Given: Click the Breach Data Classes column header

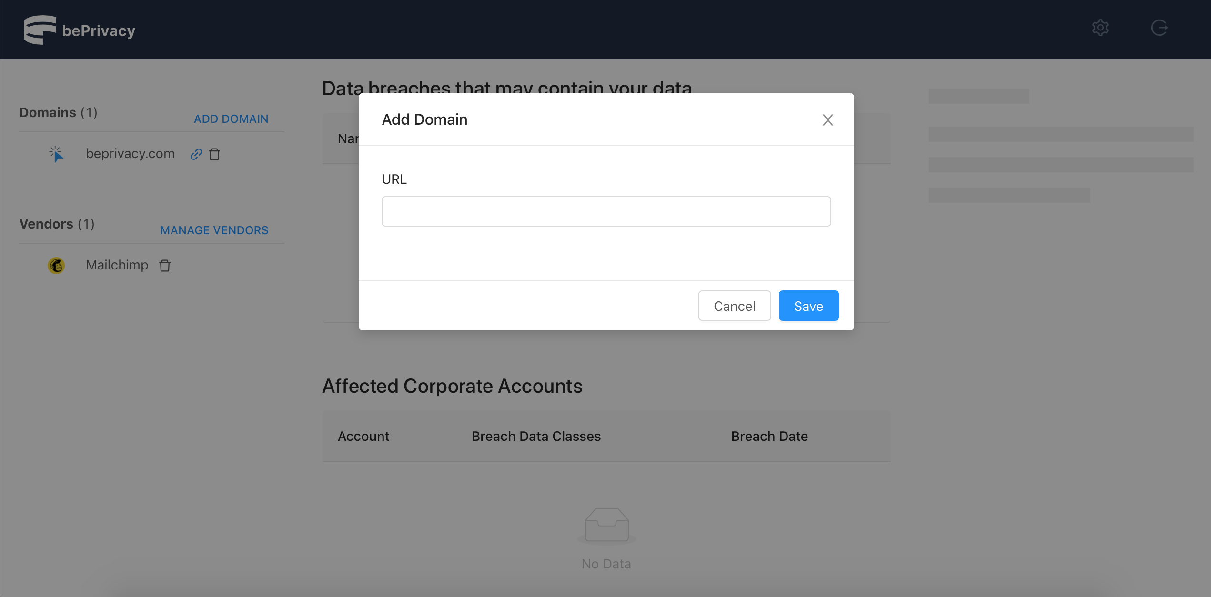Looking at the screenshot, I should tap(536, 436).
